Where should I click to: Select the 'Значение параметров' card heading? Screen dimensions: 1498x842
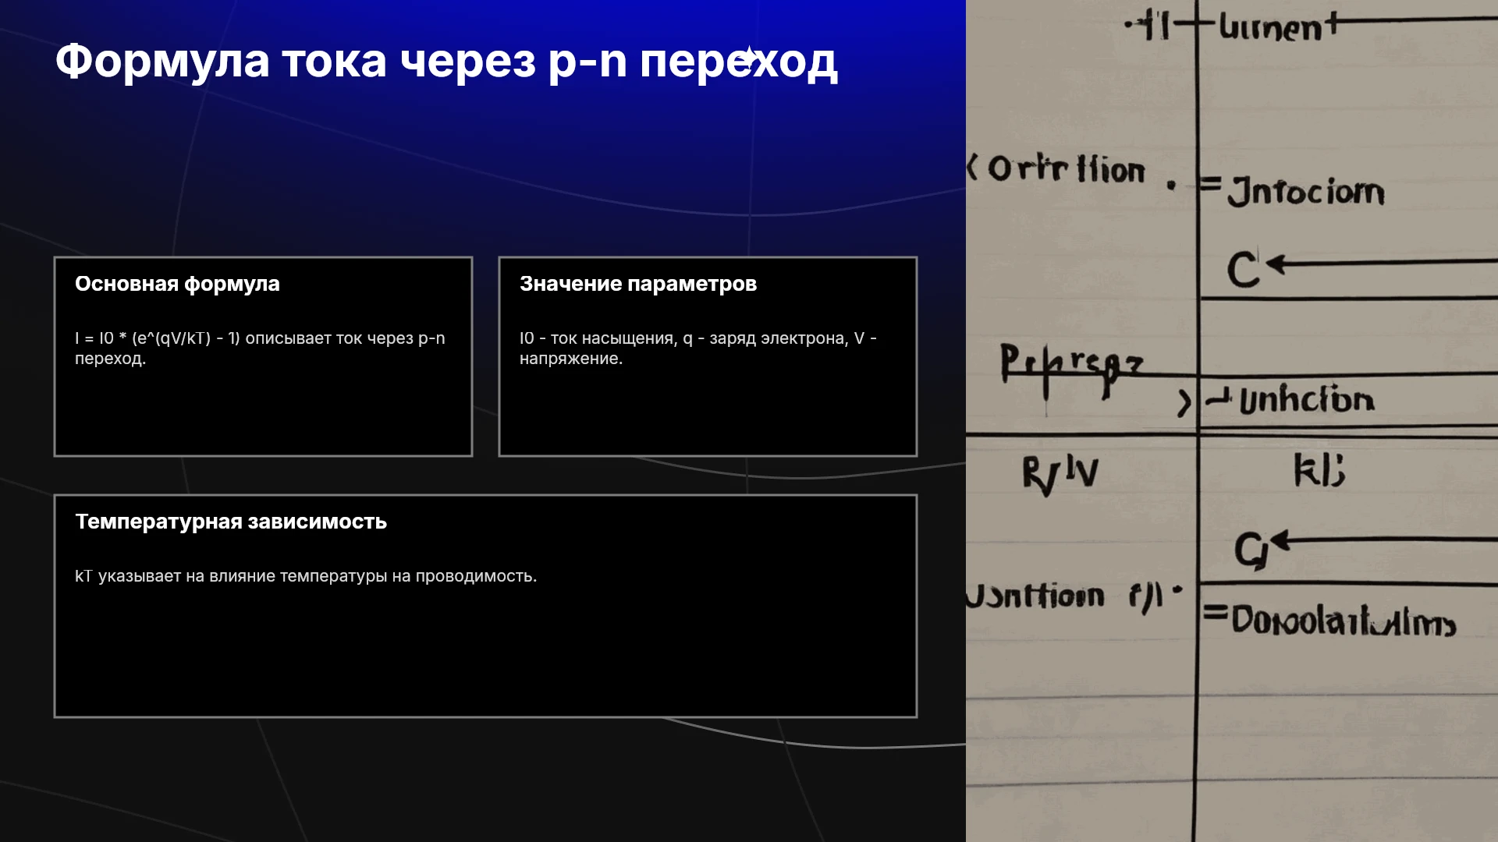[x=638, y=284]
